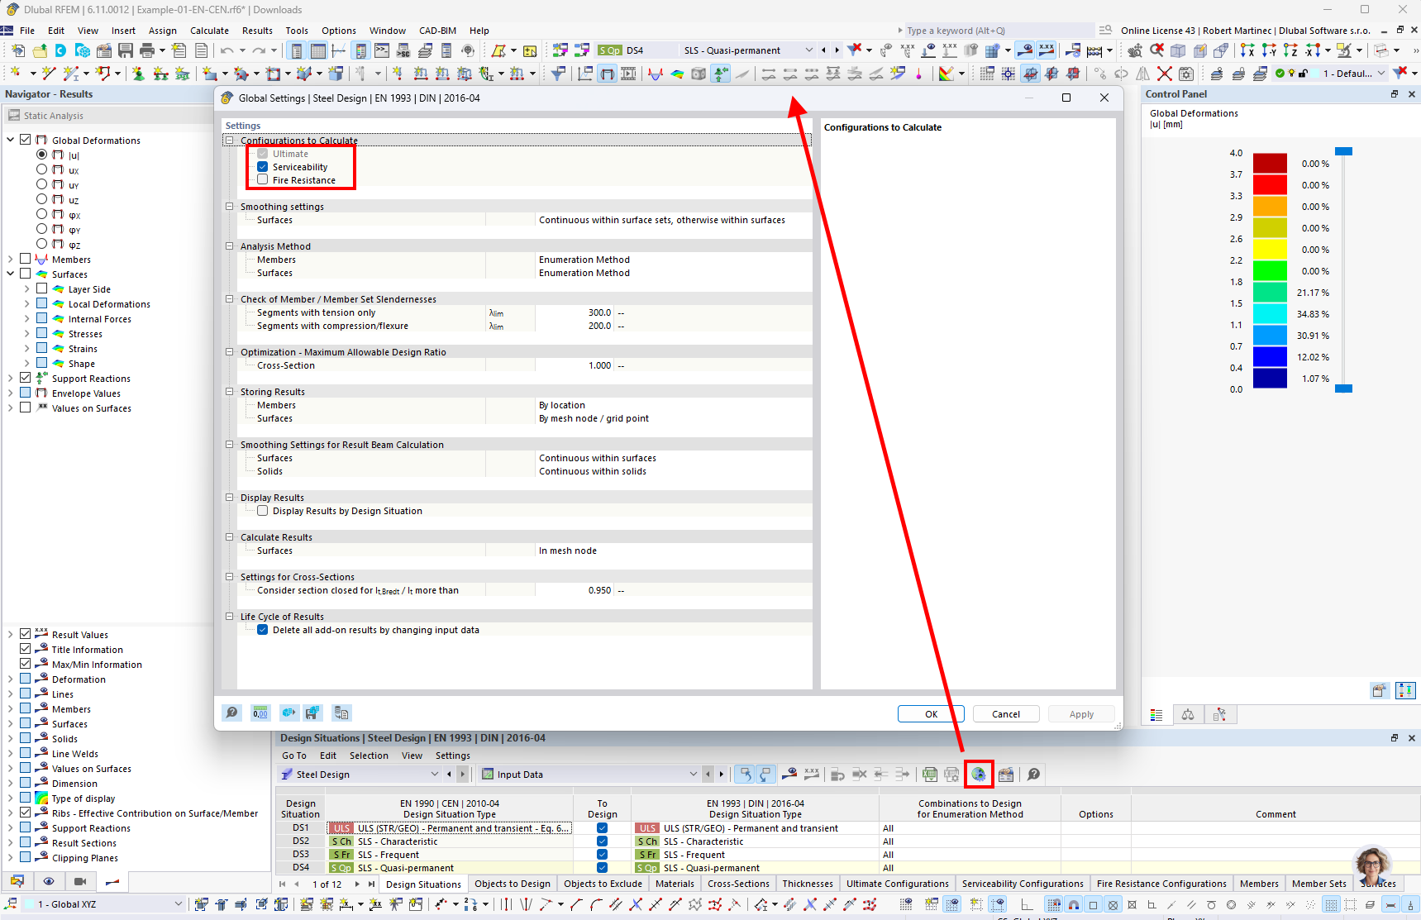Open the Go To menu in Design Situations panel
The width and height of the screenshot is (1421, 920).
(x=294, y=756)
